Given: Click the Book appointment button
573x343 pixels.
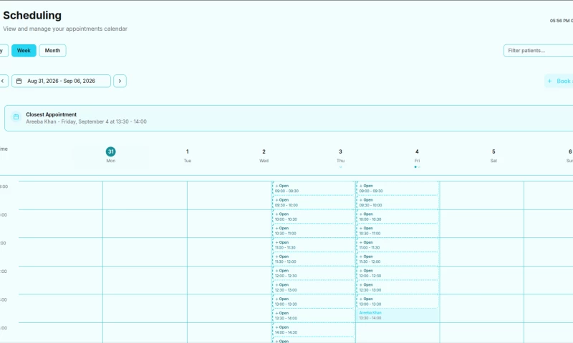Looking at the screenshot, I should coord(559,81).
